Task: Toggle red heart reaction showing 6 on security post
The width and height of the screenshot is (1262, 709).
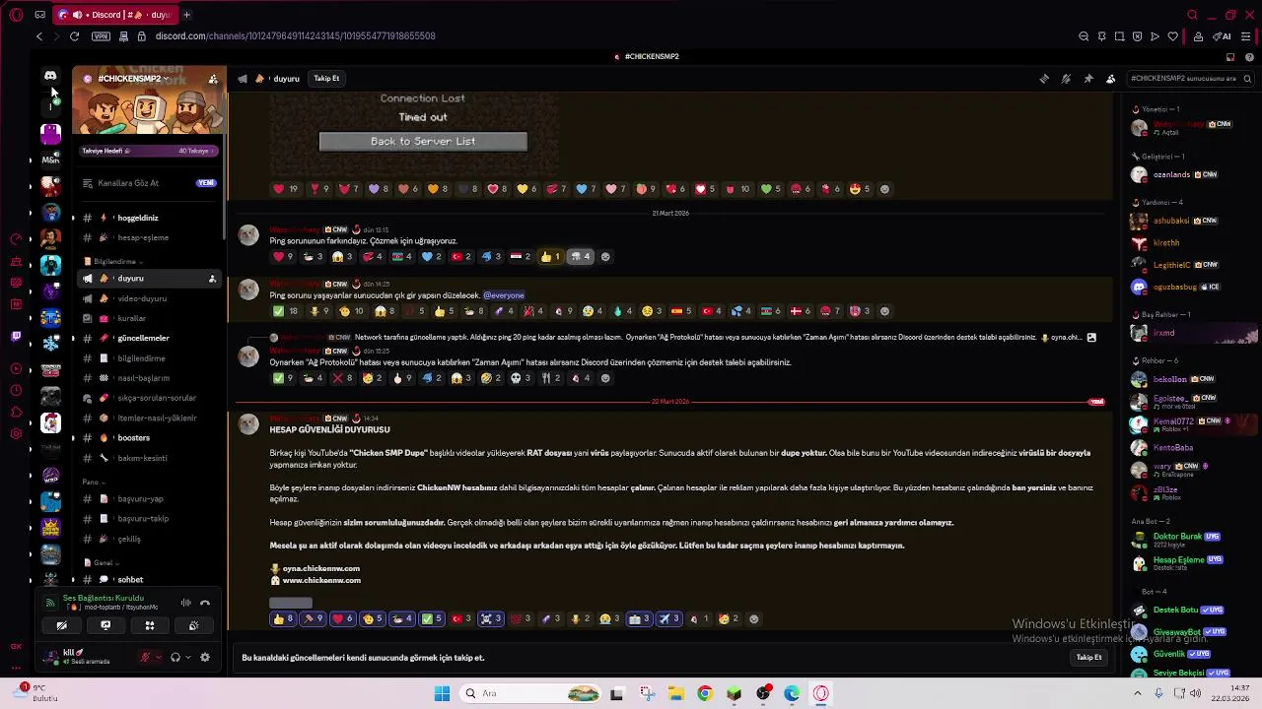Action: tap(342, 619)
